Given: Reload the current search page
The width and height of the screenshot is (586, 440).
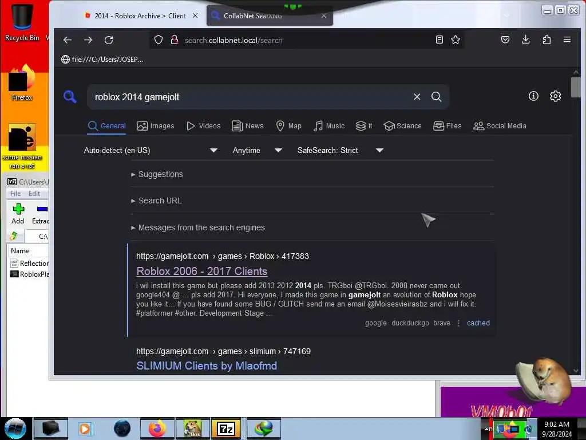Looking at the screenshot, I should (x=109, y=40).
